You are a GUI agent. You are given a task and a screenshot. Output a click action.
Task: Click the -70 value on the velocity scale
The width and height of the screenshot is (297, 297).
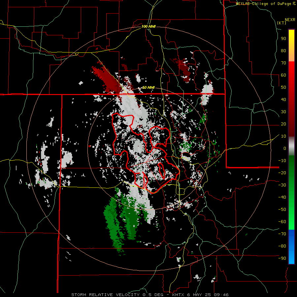click(x=282, y=234)
